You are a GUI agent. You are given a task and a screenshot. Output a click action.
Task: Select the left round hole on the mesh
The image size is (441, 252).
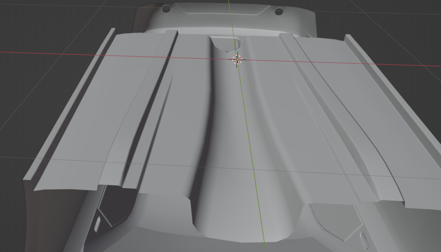166,9
